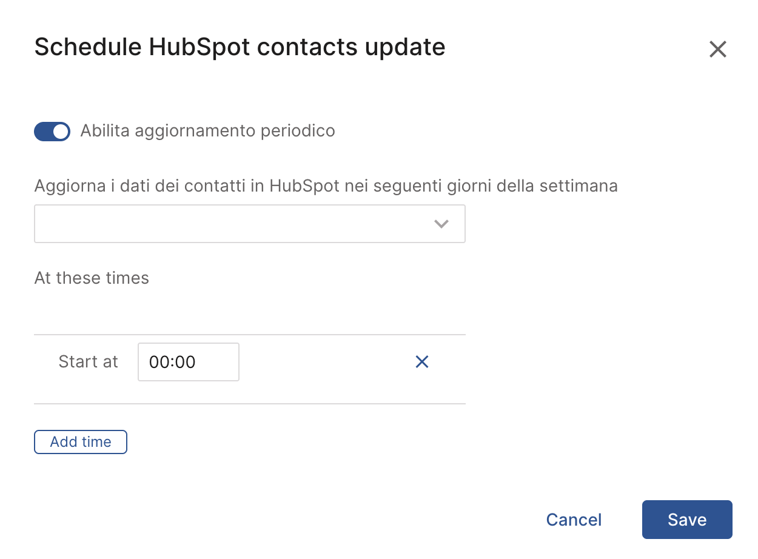Click the Start at label
Viewport: 758px width, 559px height.
(x=88, y=362)
